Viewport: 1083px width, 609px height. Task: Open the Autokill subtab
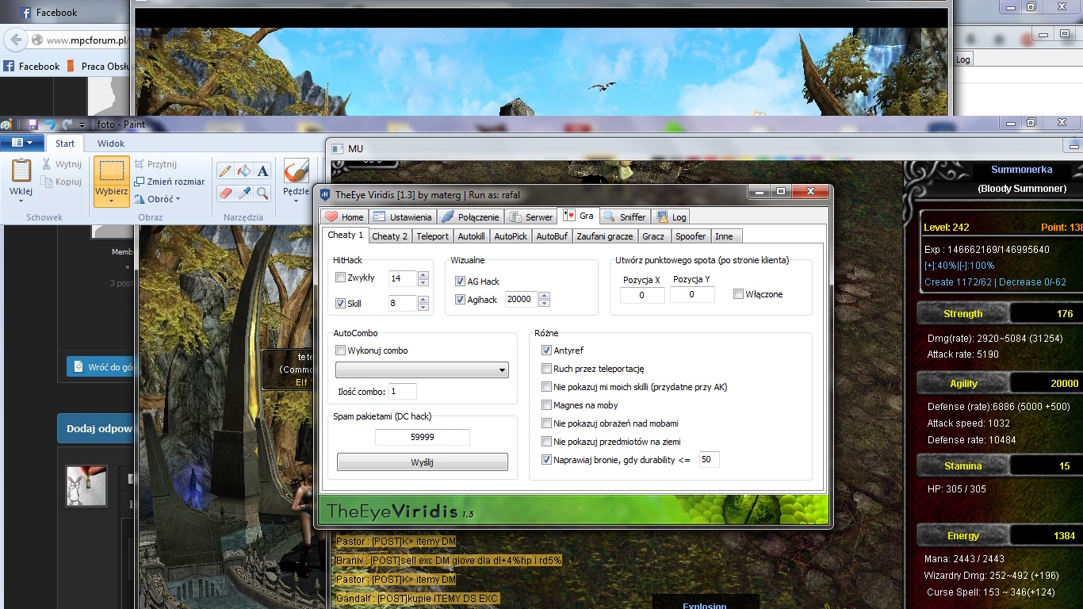pyautogui.click(x=472, y=236)
